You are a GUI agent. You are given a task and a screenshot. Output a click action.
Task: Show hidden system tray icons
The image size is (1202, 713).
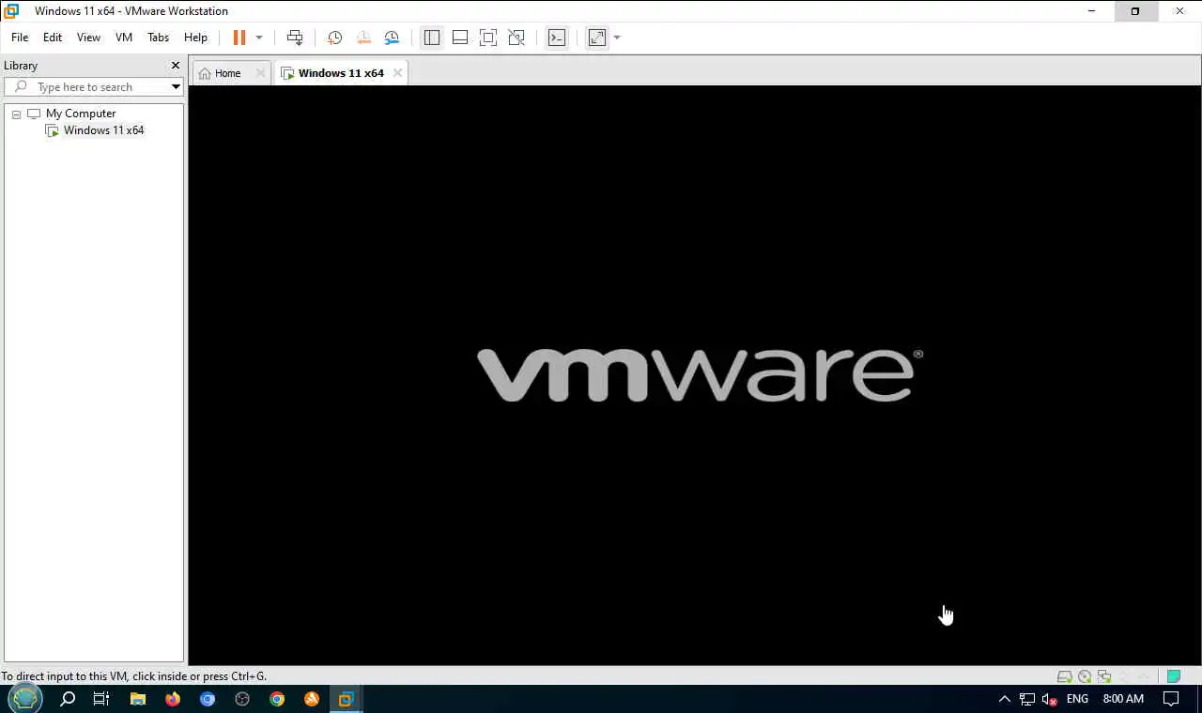coord(1004,699)
